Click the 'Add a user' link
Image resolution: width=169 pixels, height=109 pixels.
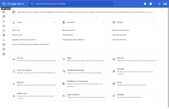click(16, 30)
